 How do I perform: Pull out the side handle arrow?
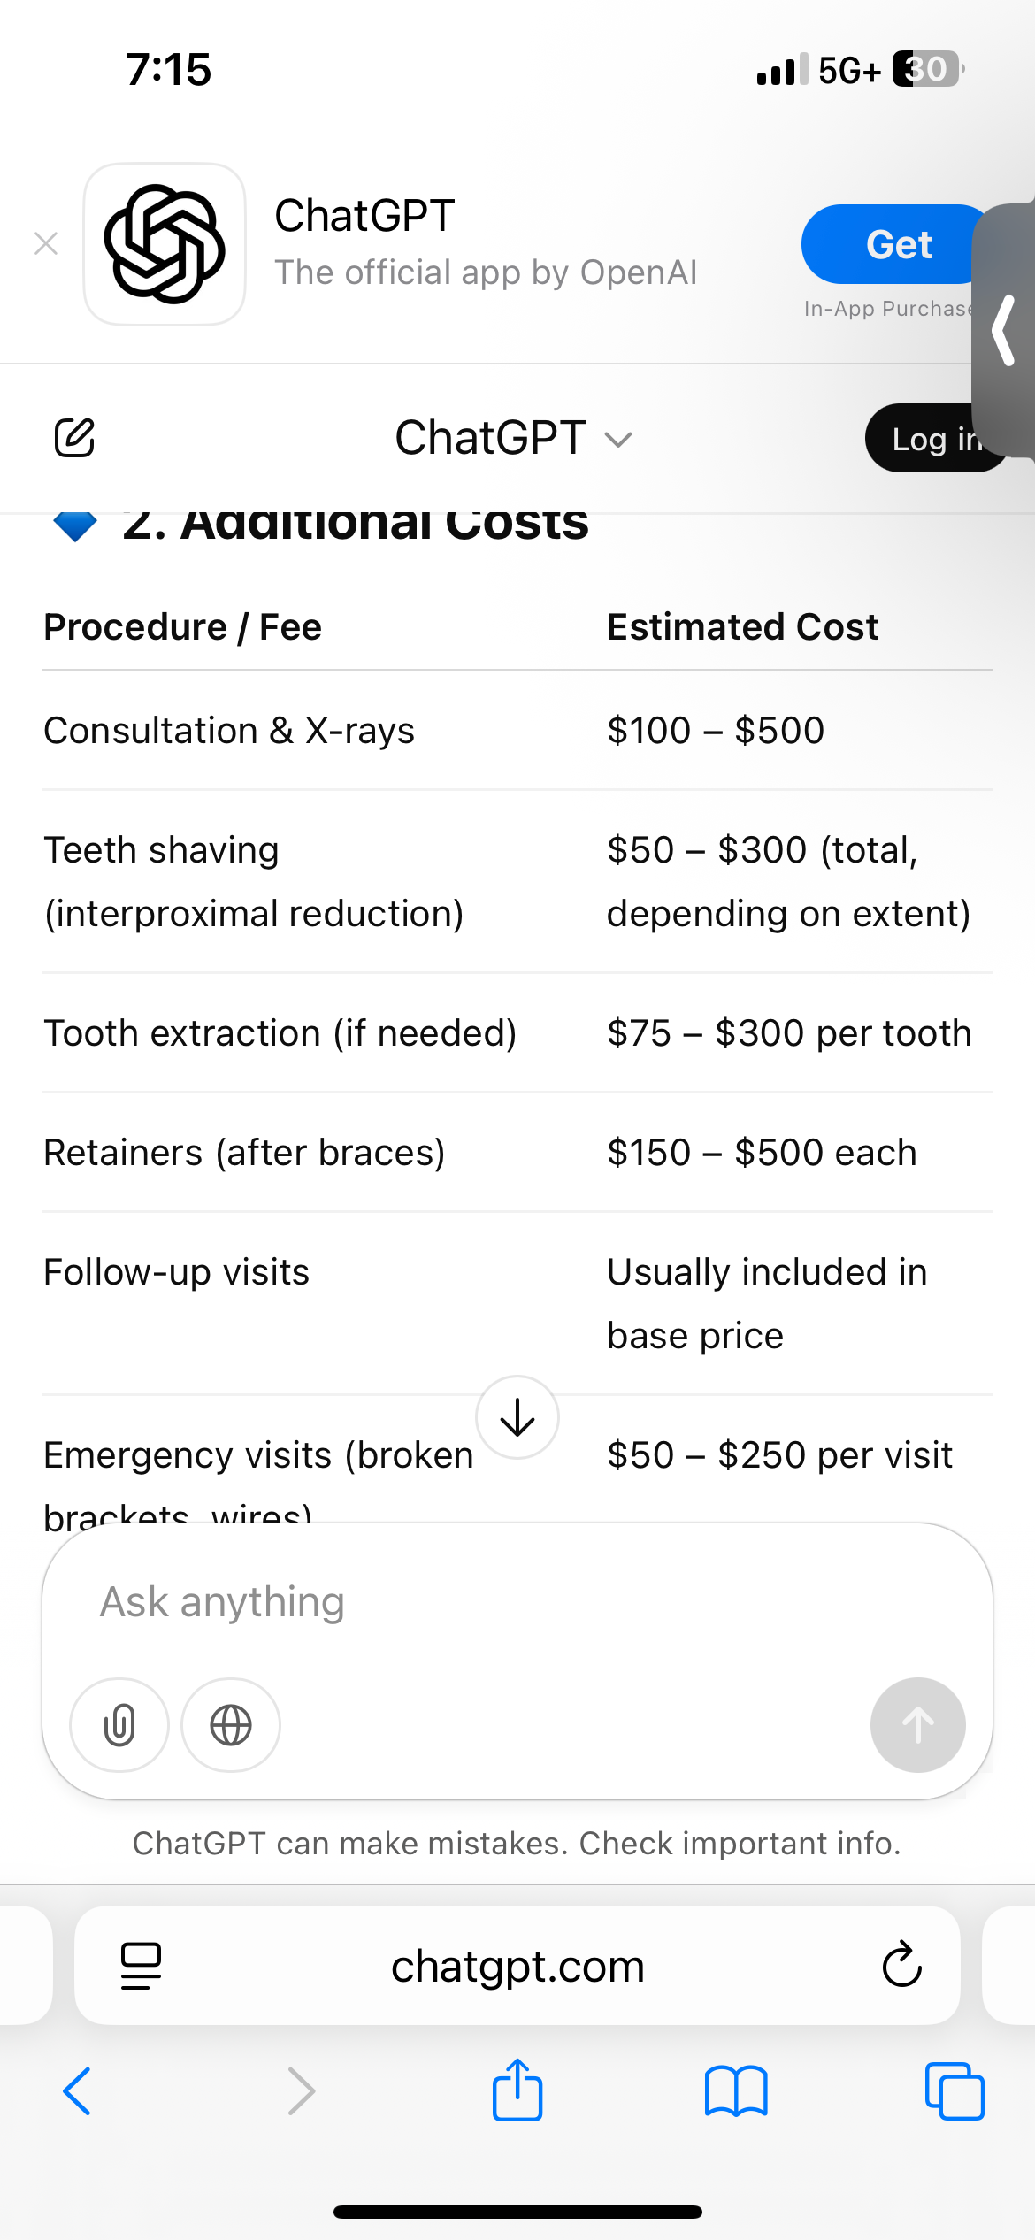(x=1004, y=331)
